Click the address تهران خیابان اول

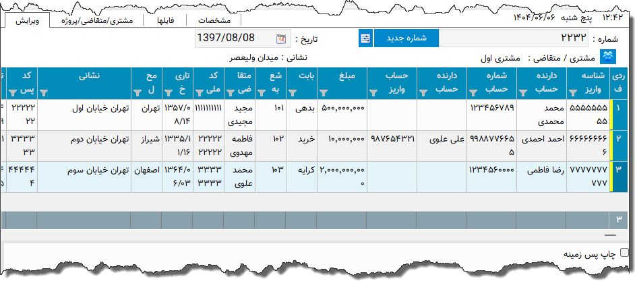click(84, 115)
